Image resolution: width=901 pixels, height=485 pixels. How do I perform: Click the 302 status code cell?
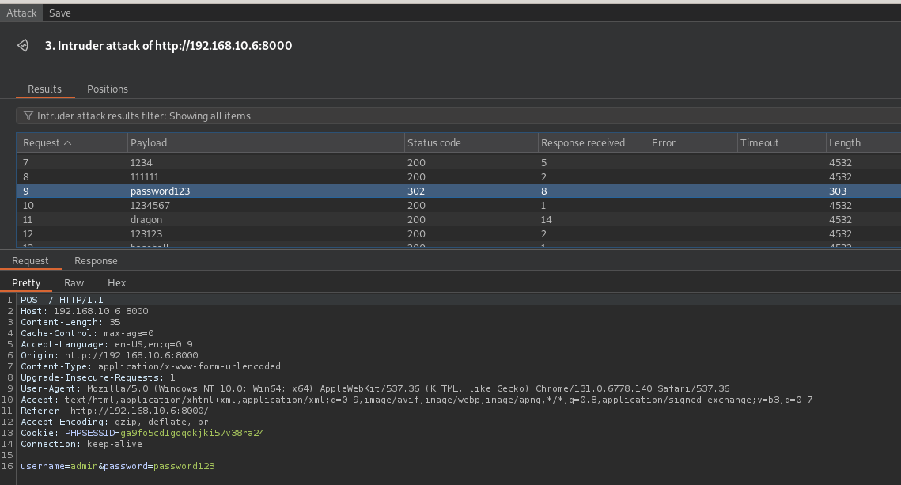click(x=416, y=191)
